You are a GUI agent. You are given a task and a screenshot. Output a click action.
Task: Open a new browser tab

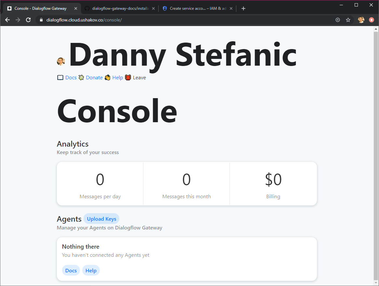coord(243,8)
